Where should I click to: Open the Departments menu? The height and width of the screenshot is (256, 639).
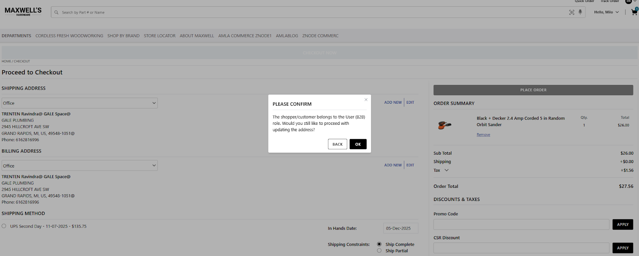[x=16, y=36]
